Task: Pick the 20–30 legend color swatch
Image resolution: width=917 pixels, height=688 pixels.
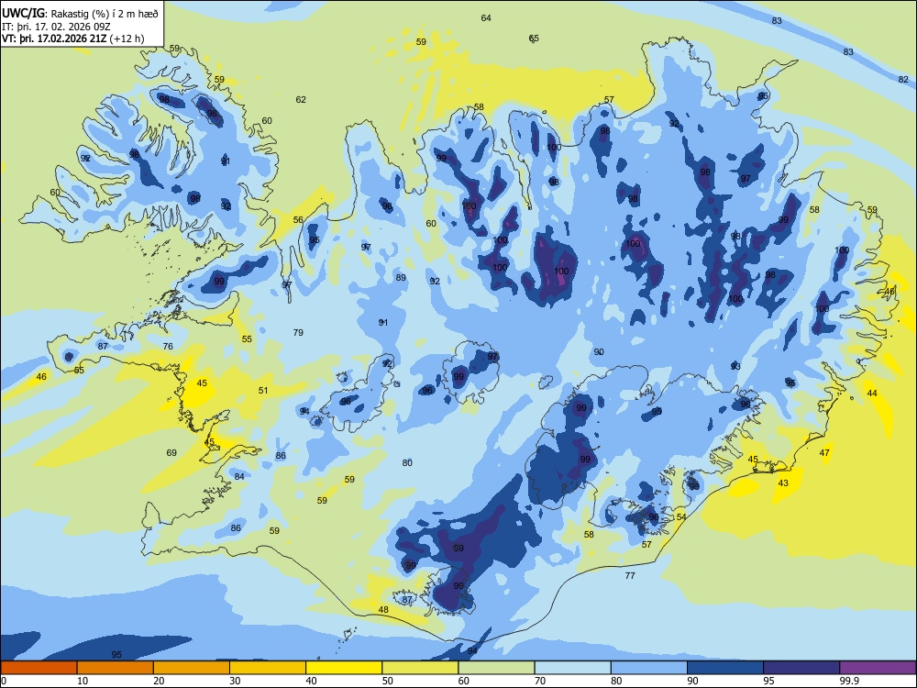Action: 192,668
